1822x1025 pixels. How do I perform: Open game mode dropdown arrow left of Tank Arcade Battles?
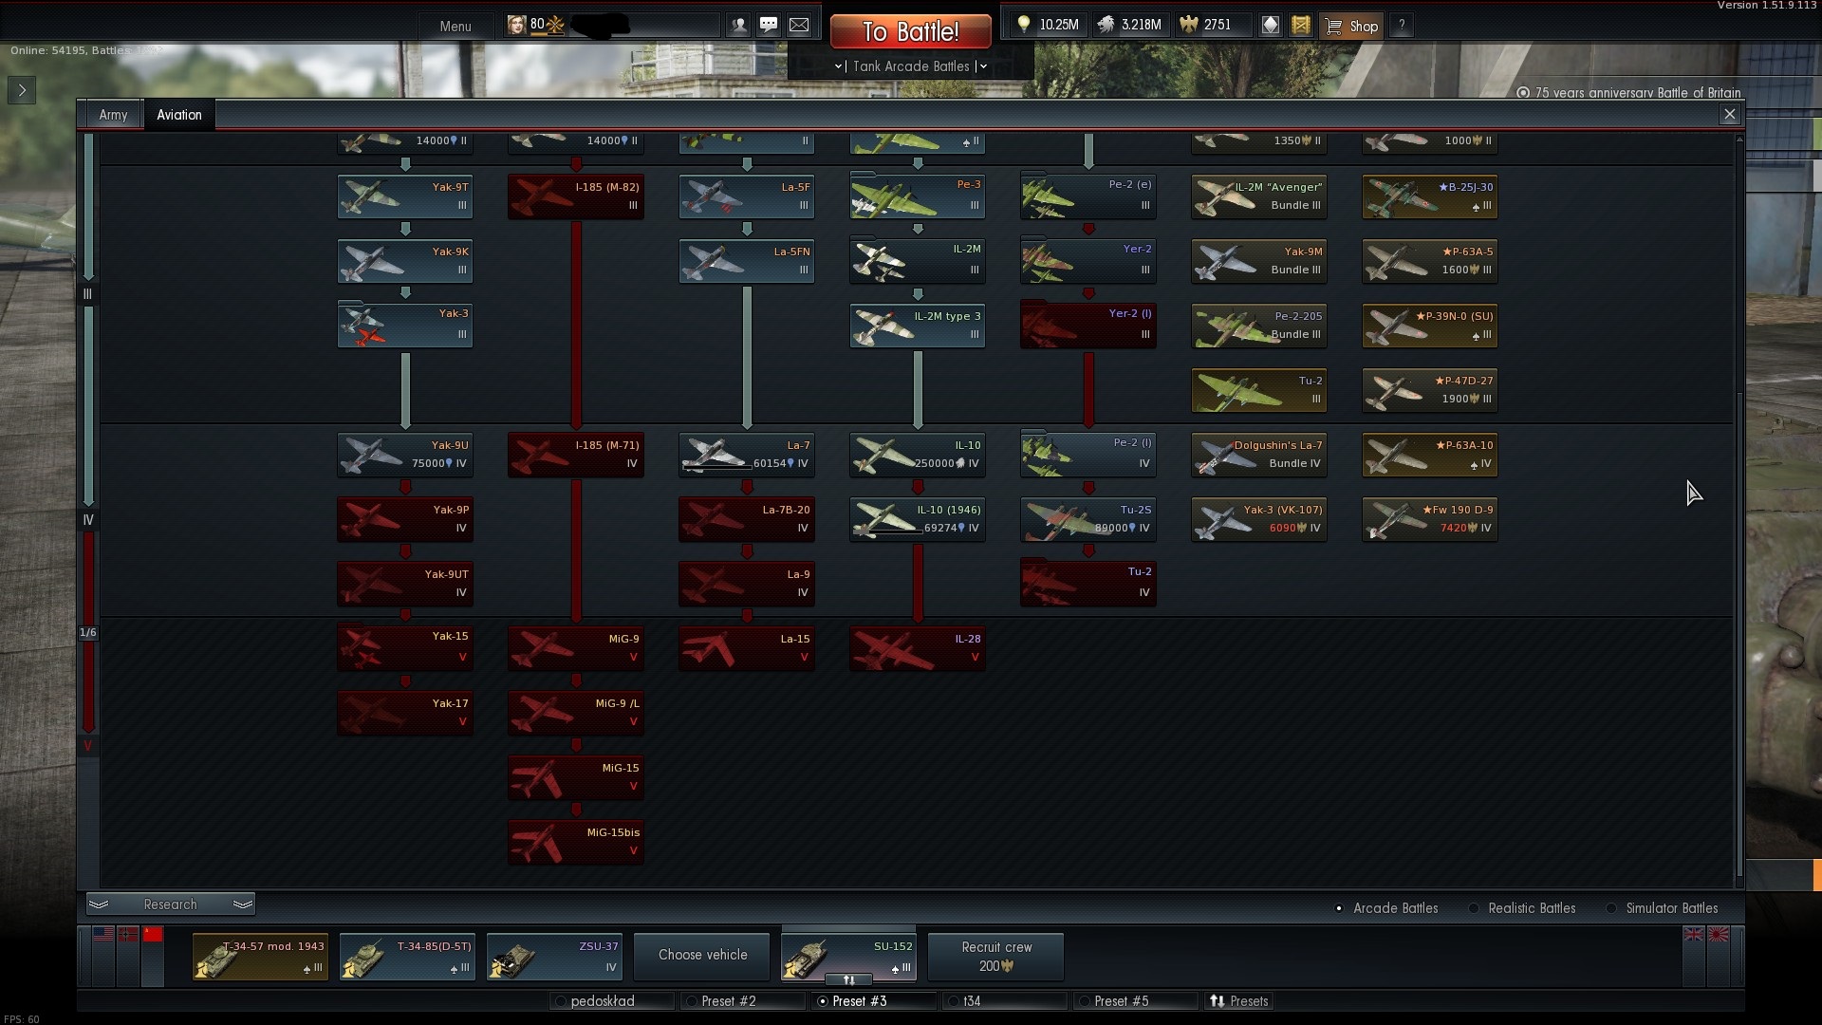[839, 66]
